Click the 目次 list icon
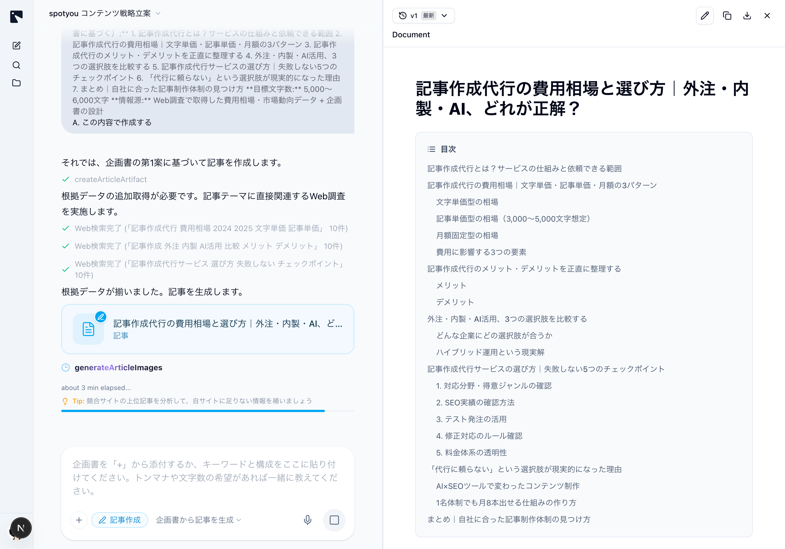The height and width of the screenshot is (549, 785). (431, 149)
